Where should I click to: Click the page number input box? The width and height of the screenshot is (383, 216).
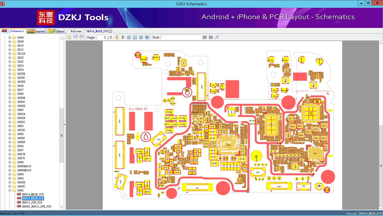pyautogui.click(x=102, y=37)
